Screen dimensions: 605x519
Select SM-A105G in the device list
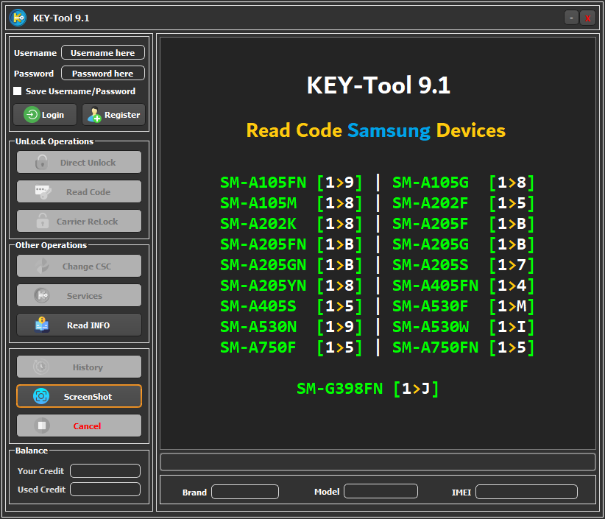coord(431,183)
